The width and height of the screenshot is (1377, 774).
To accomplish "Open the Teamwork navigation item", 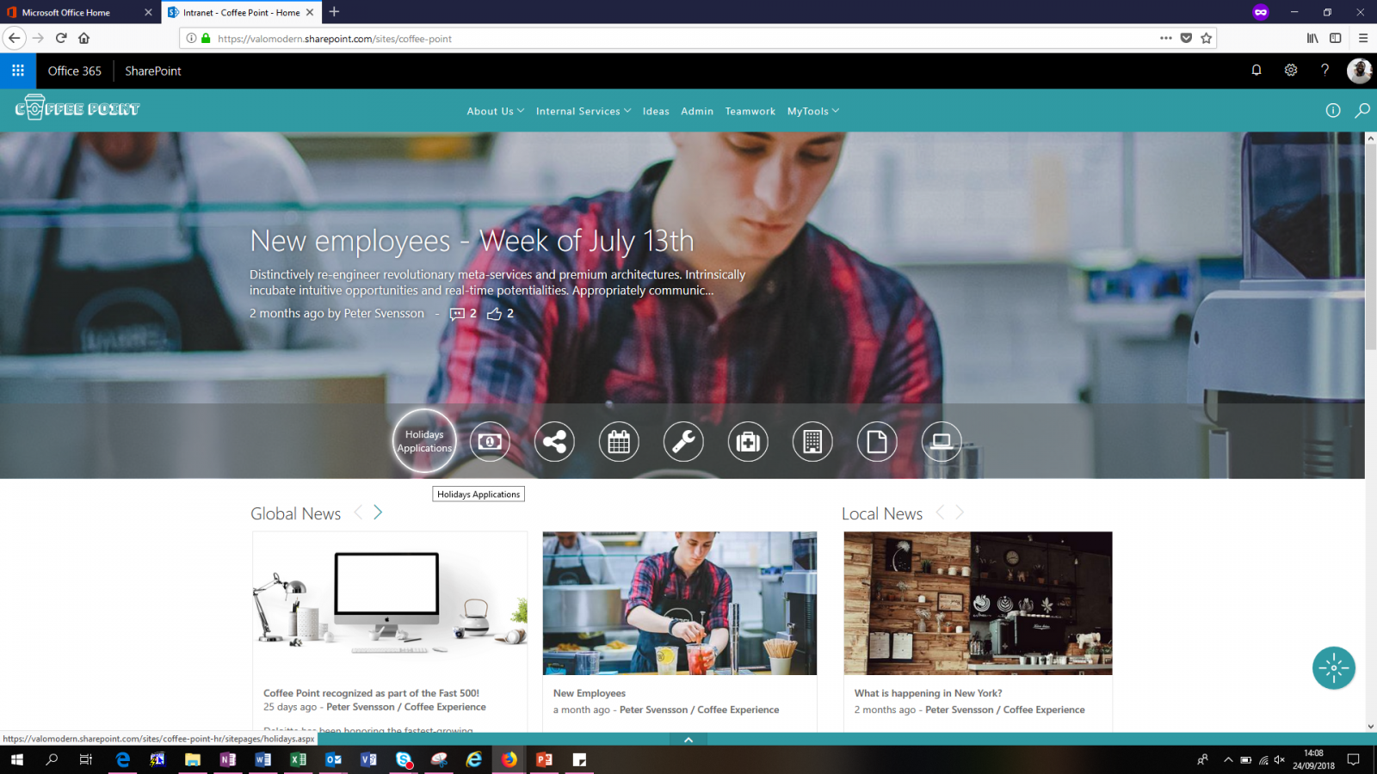I will pos(750,111).
